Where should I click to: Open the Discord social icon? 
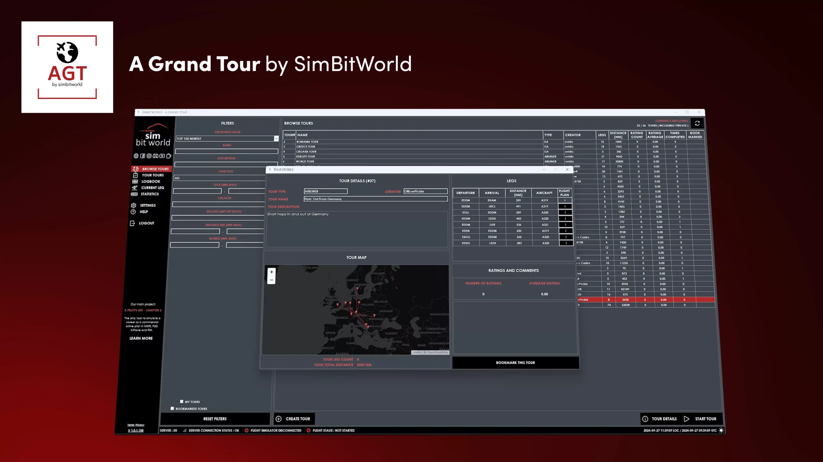click(156, 156)
